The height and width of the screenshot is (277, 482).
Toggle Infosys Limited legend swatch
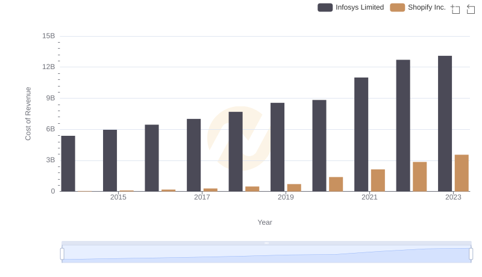point(325,7)
